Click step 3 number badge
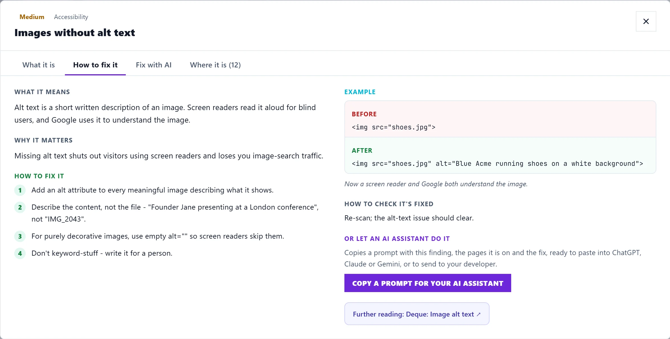670x339 pixels. 20,236
